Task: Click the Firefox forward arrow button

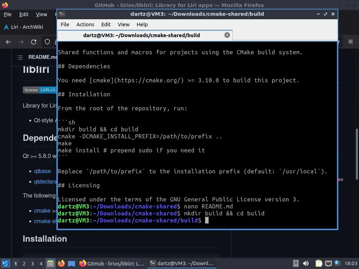Action: pyautogui.click(x=21, y=42)
